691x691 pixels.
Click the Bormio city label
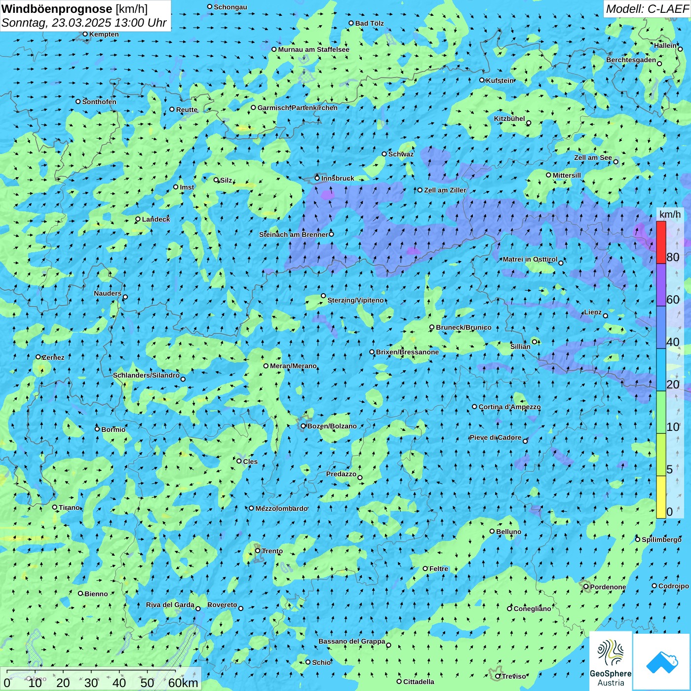pyautogui.click(x=113, y=429)
